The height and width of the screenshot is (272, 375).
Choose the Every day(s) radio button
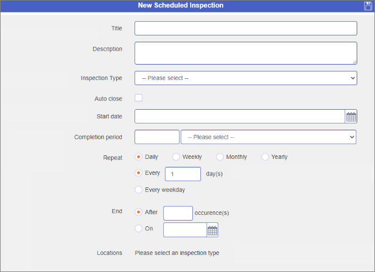(x=139, y=173)
